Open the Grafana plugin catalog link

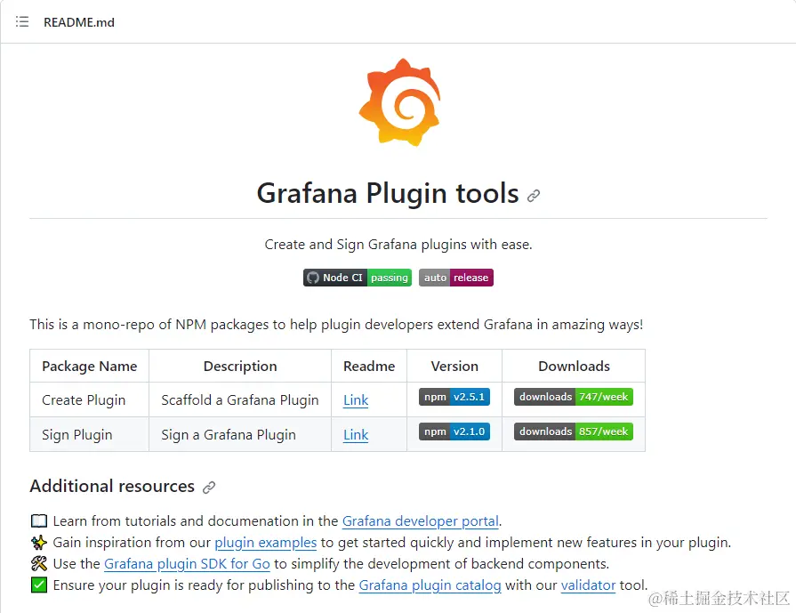[430, 585]
